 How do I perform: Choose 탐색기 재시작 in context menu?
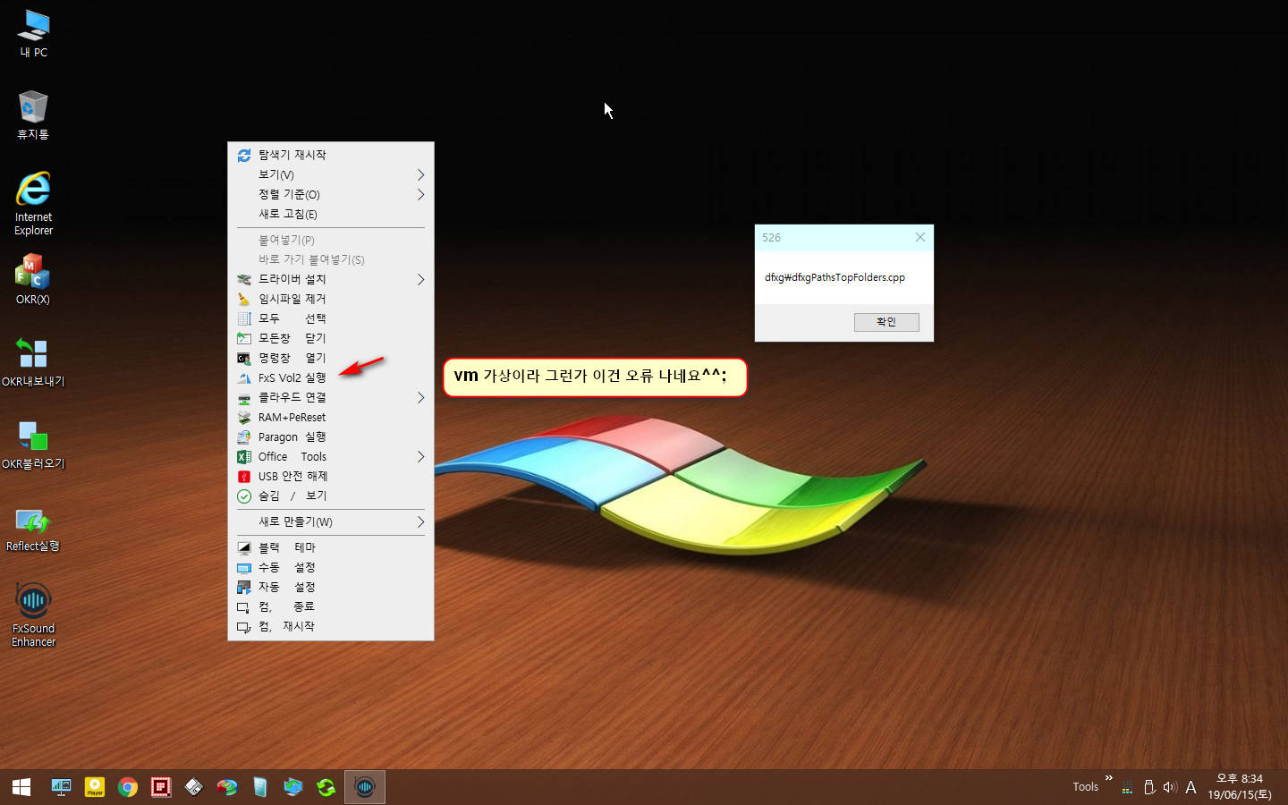(331, 155)
